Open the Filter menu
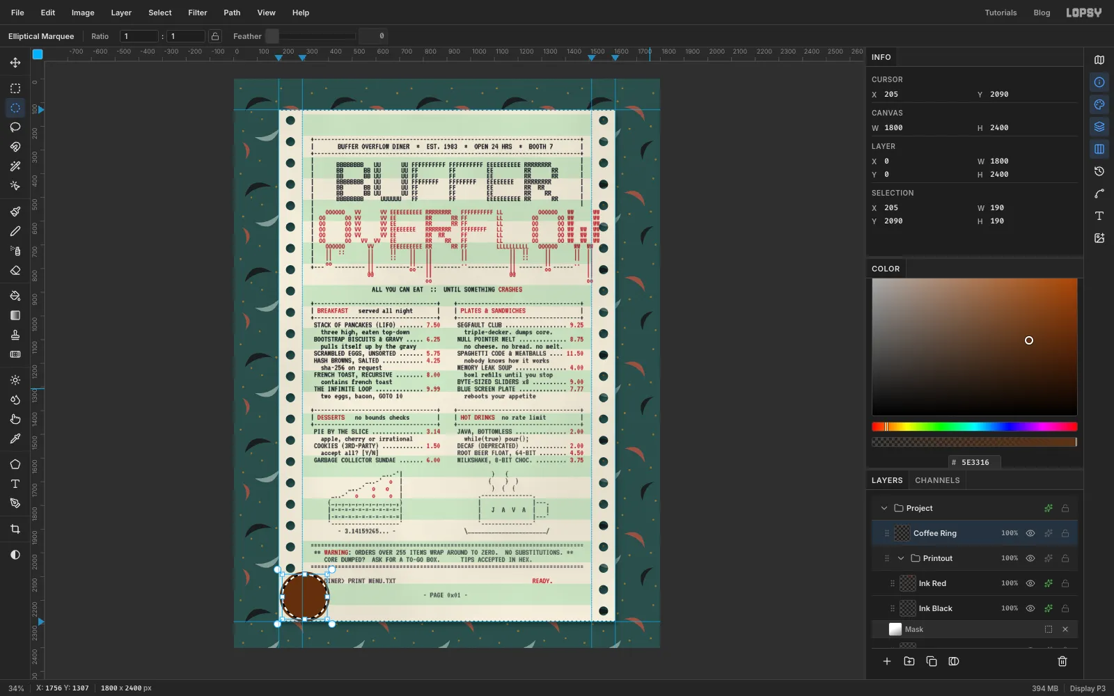 198,13
